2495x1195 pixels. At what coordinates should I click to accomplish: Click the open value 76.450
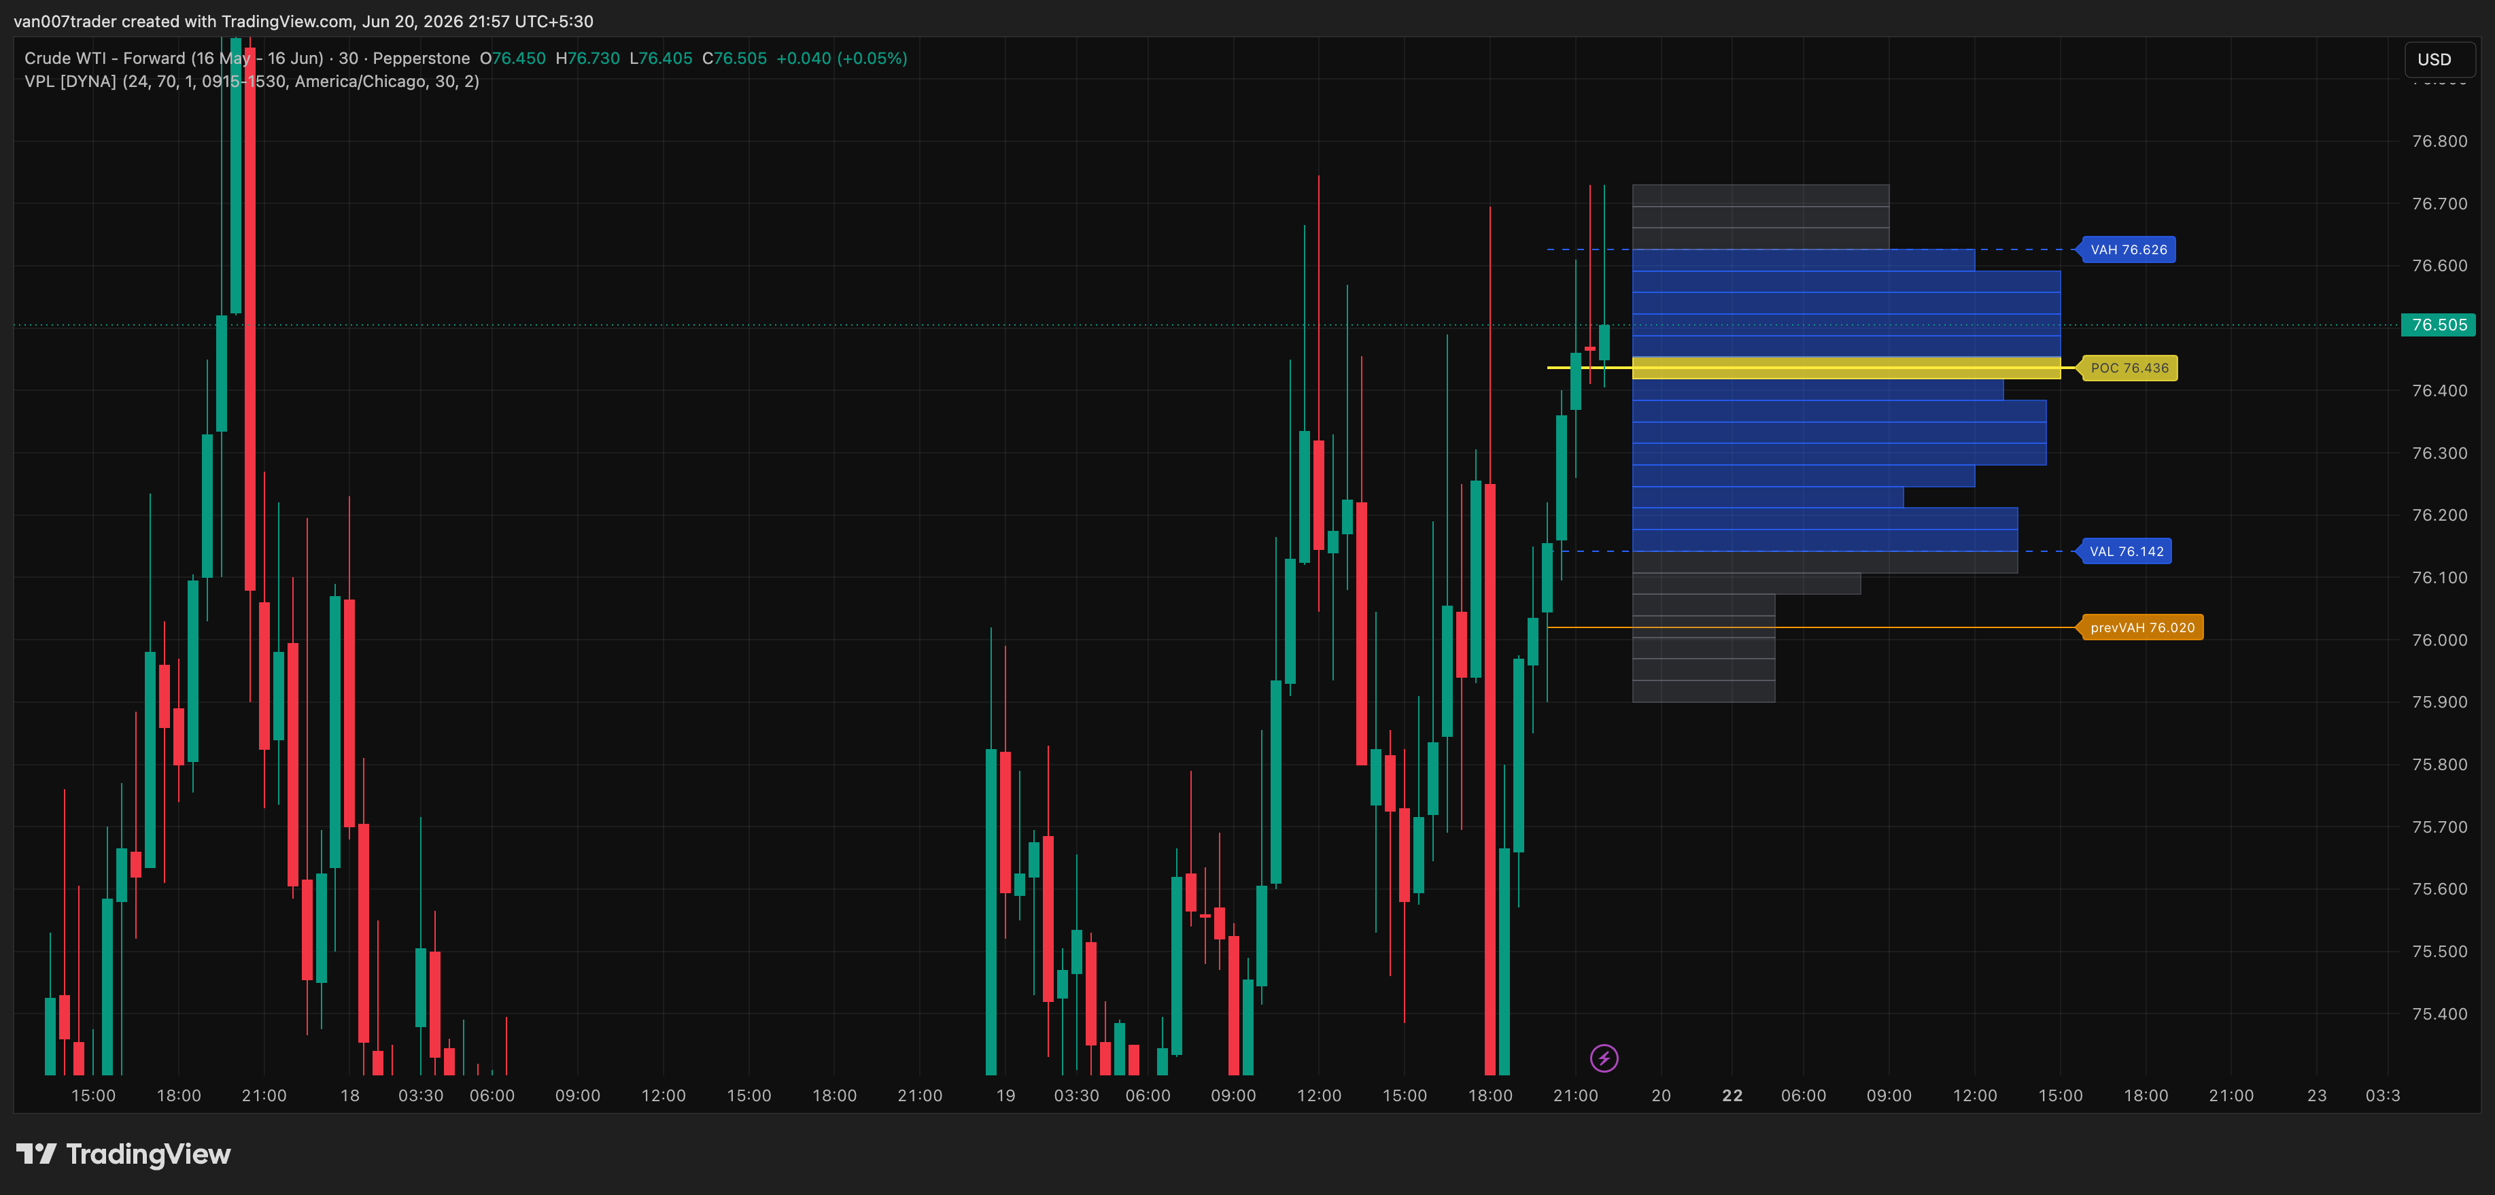coord(519,58)
